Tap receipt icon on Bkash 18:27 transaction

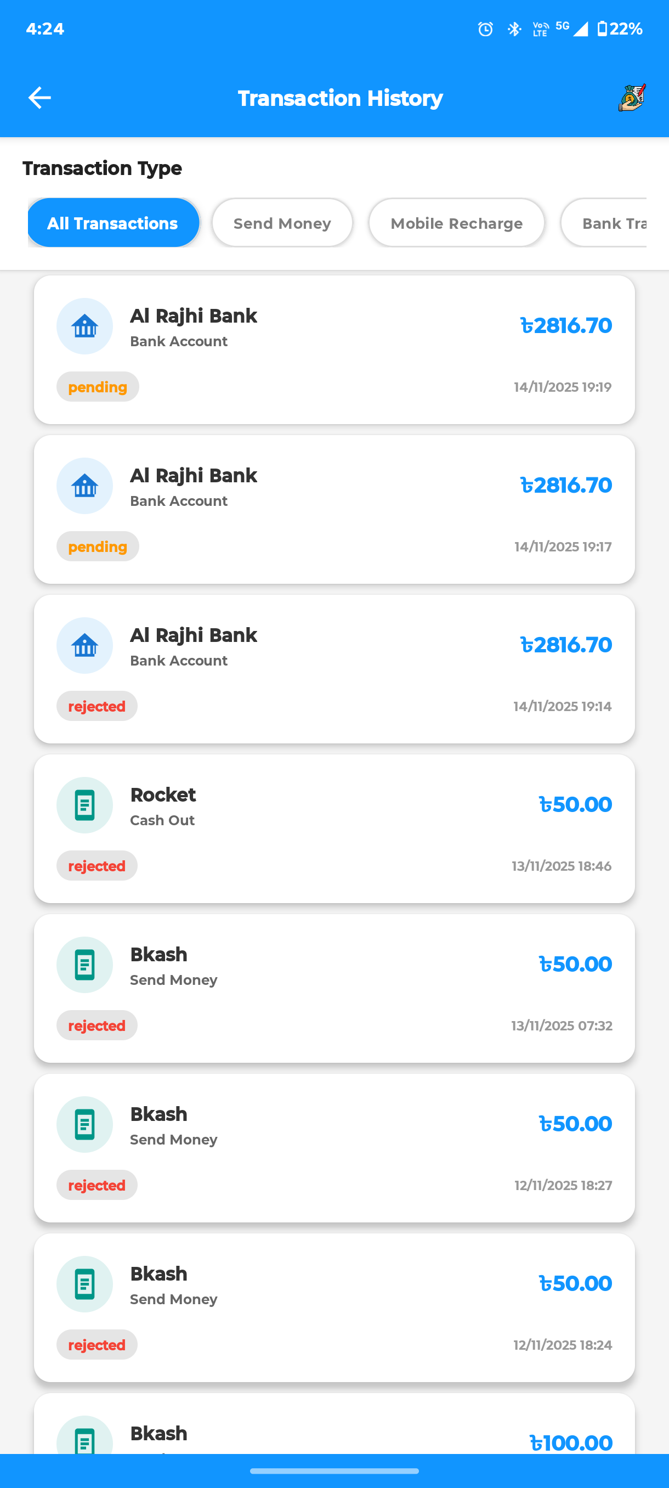84,1124
